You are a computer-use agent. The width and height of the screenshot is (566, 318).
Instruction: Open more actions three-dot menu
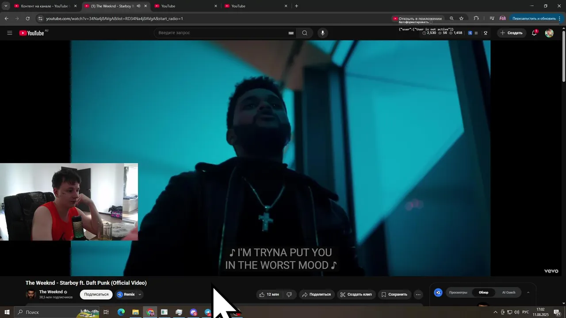(x=418, y=295)
